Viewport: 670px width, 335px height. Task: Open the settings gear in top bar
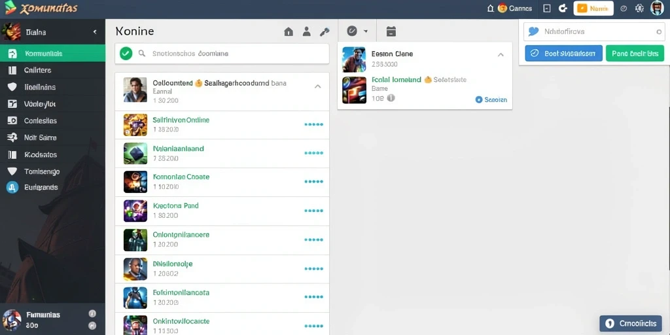(x=639, y=8)
